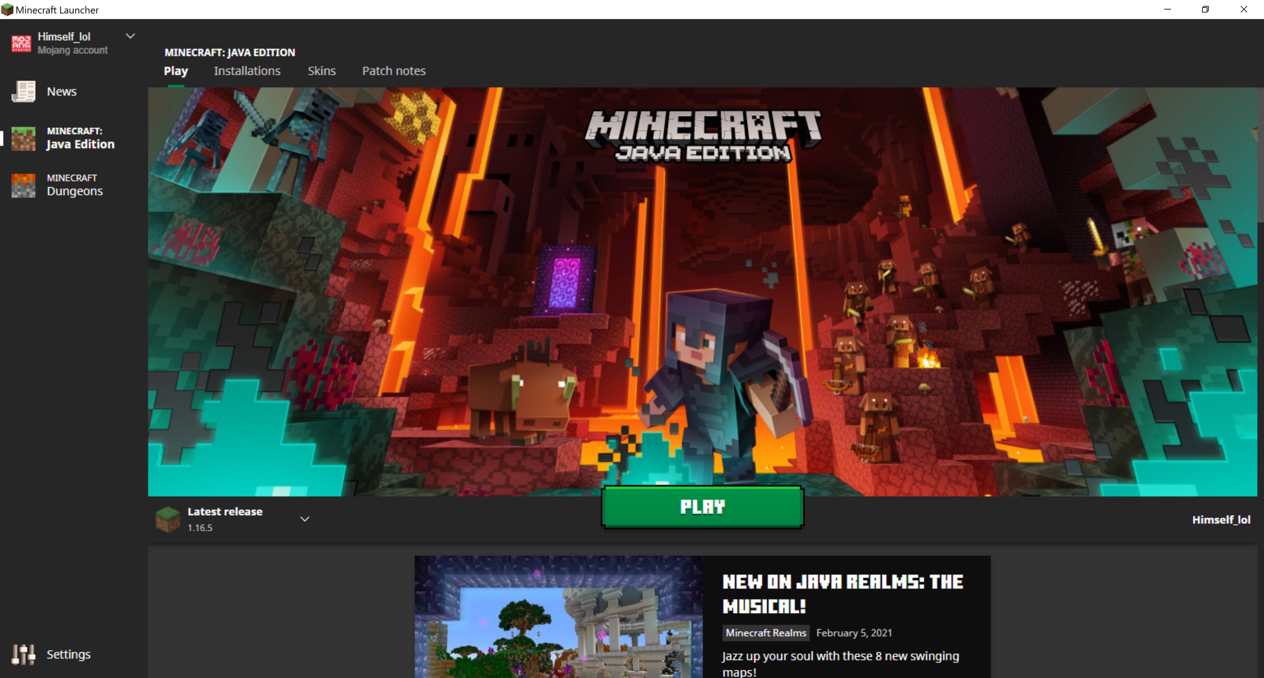Image resolution: width=1264 pixels, height=678 pixels.
Task: Click the Minecraft Realms category tag
Action: point(765,633)
